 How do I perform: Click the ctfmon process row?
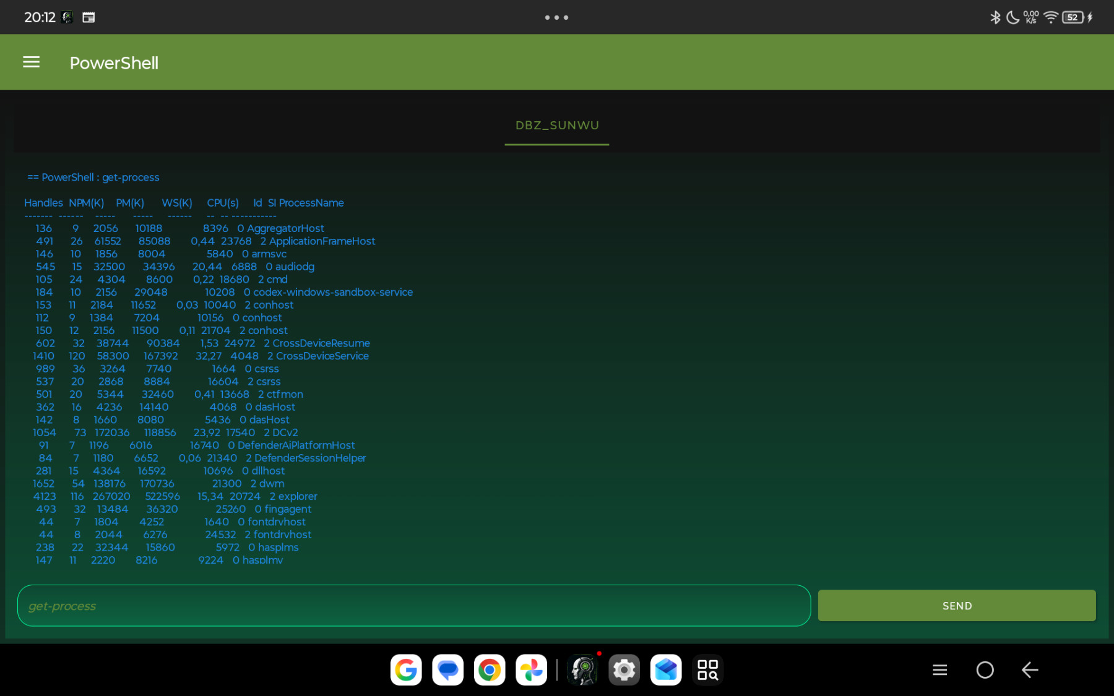click(x=169, y=395)
